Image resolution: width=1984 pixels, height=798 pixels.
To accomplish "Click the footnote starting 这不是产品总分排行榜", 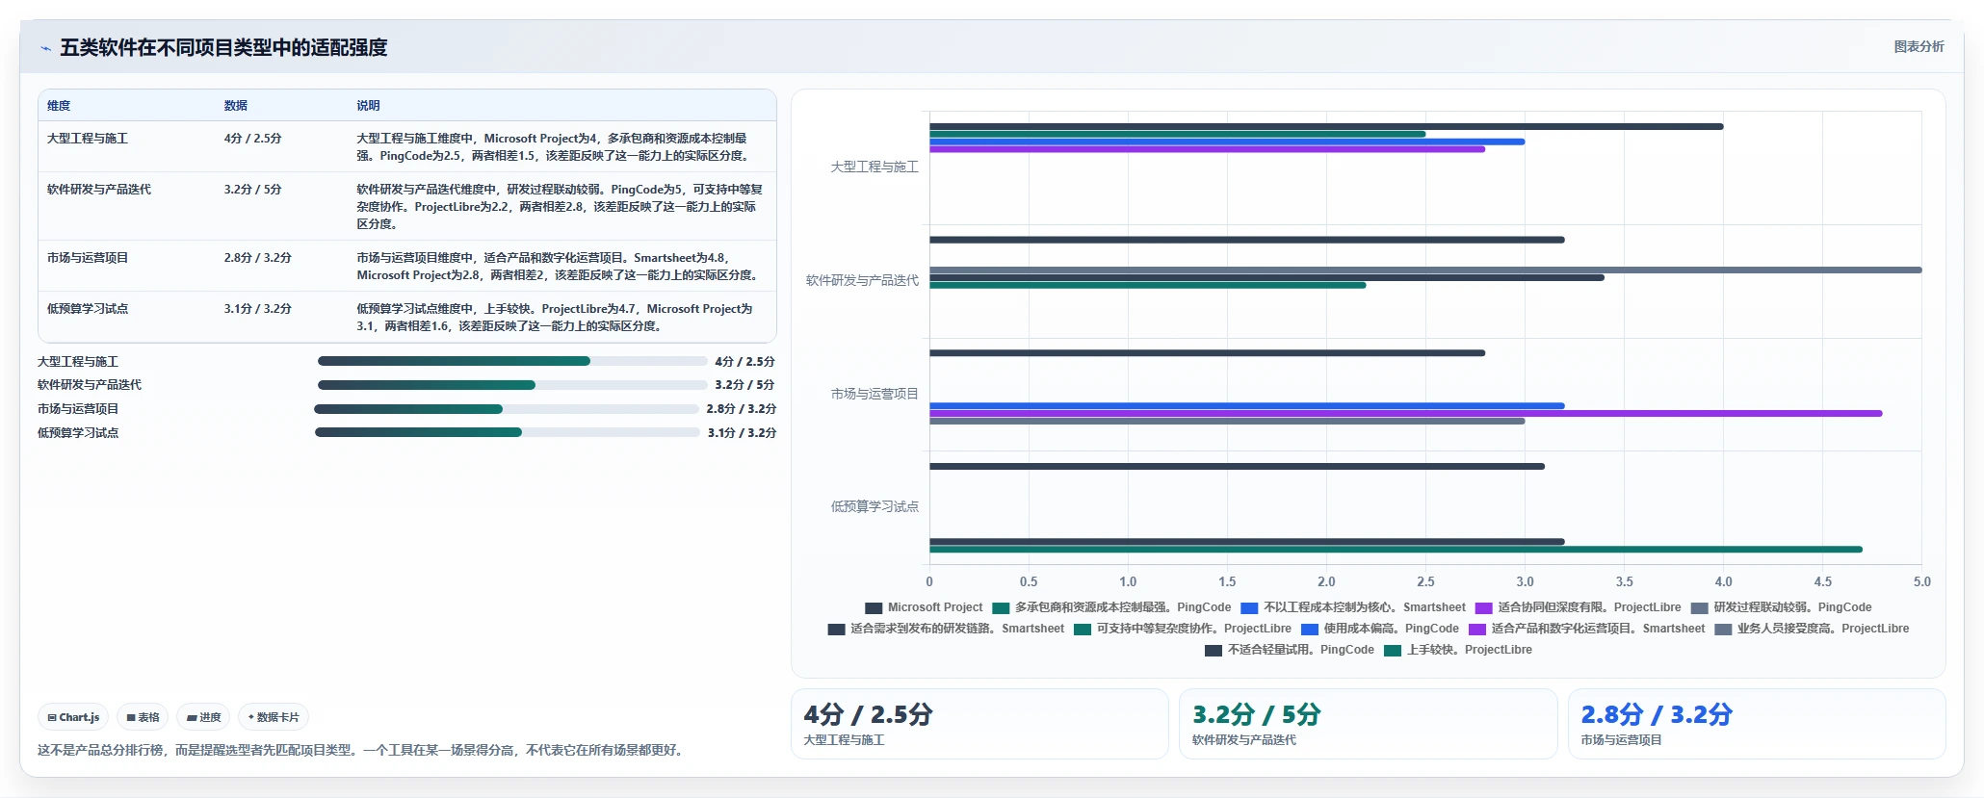I will point(363,750).
